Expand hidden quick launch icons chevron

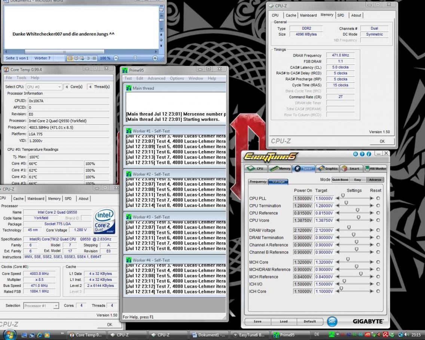coord(62,333)
